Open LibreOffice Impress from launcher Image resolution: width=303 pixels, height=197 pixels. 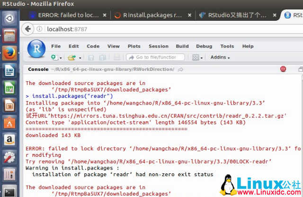click(x=9, y=105)
